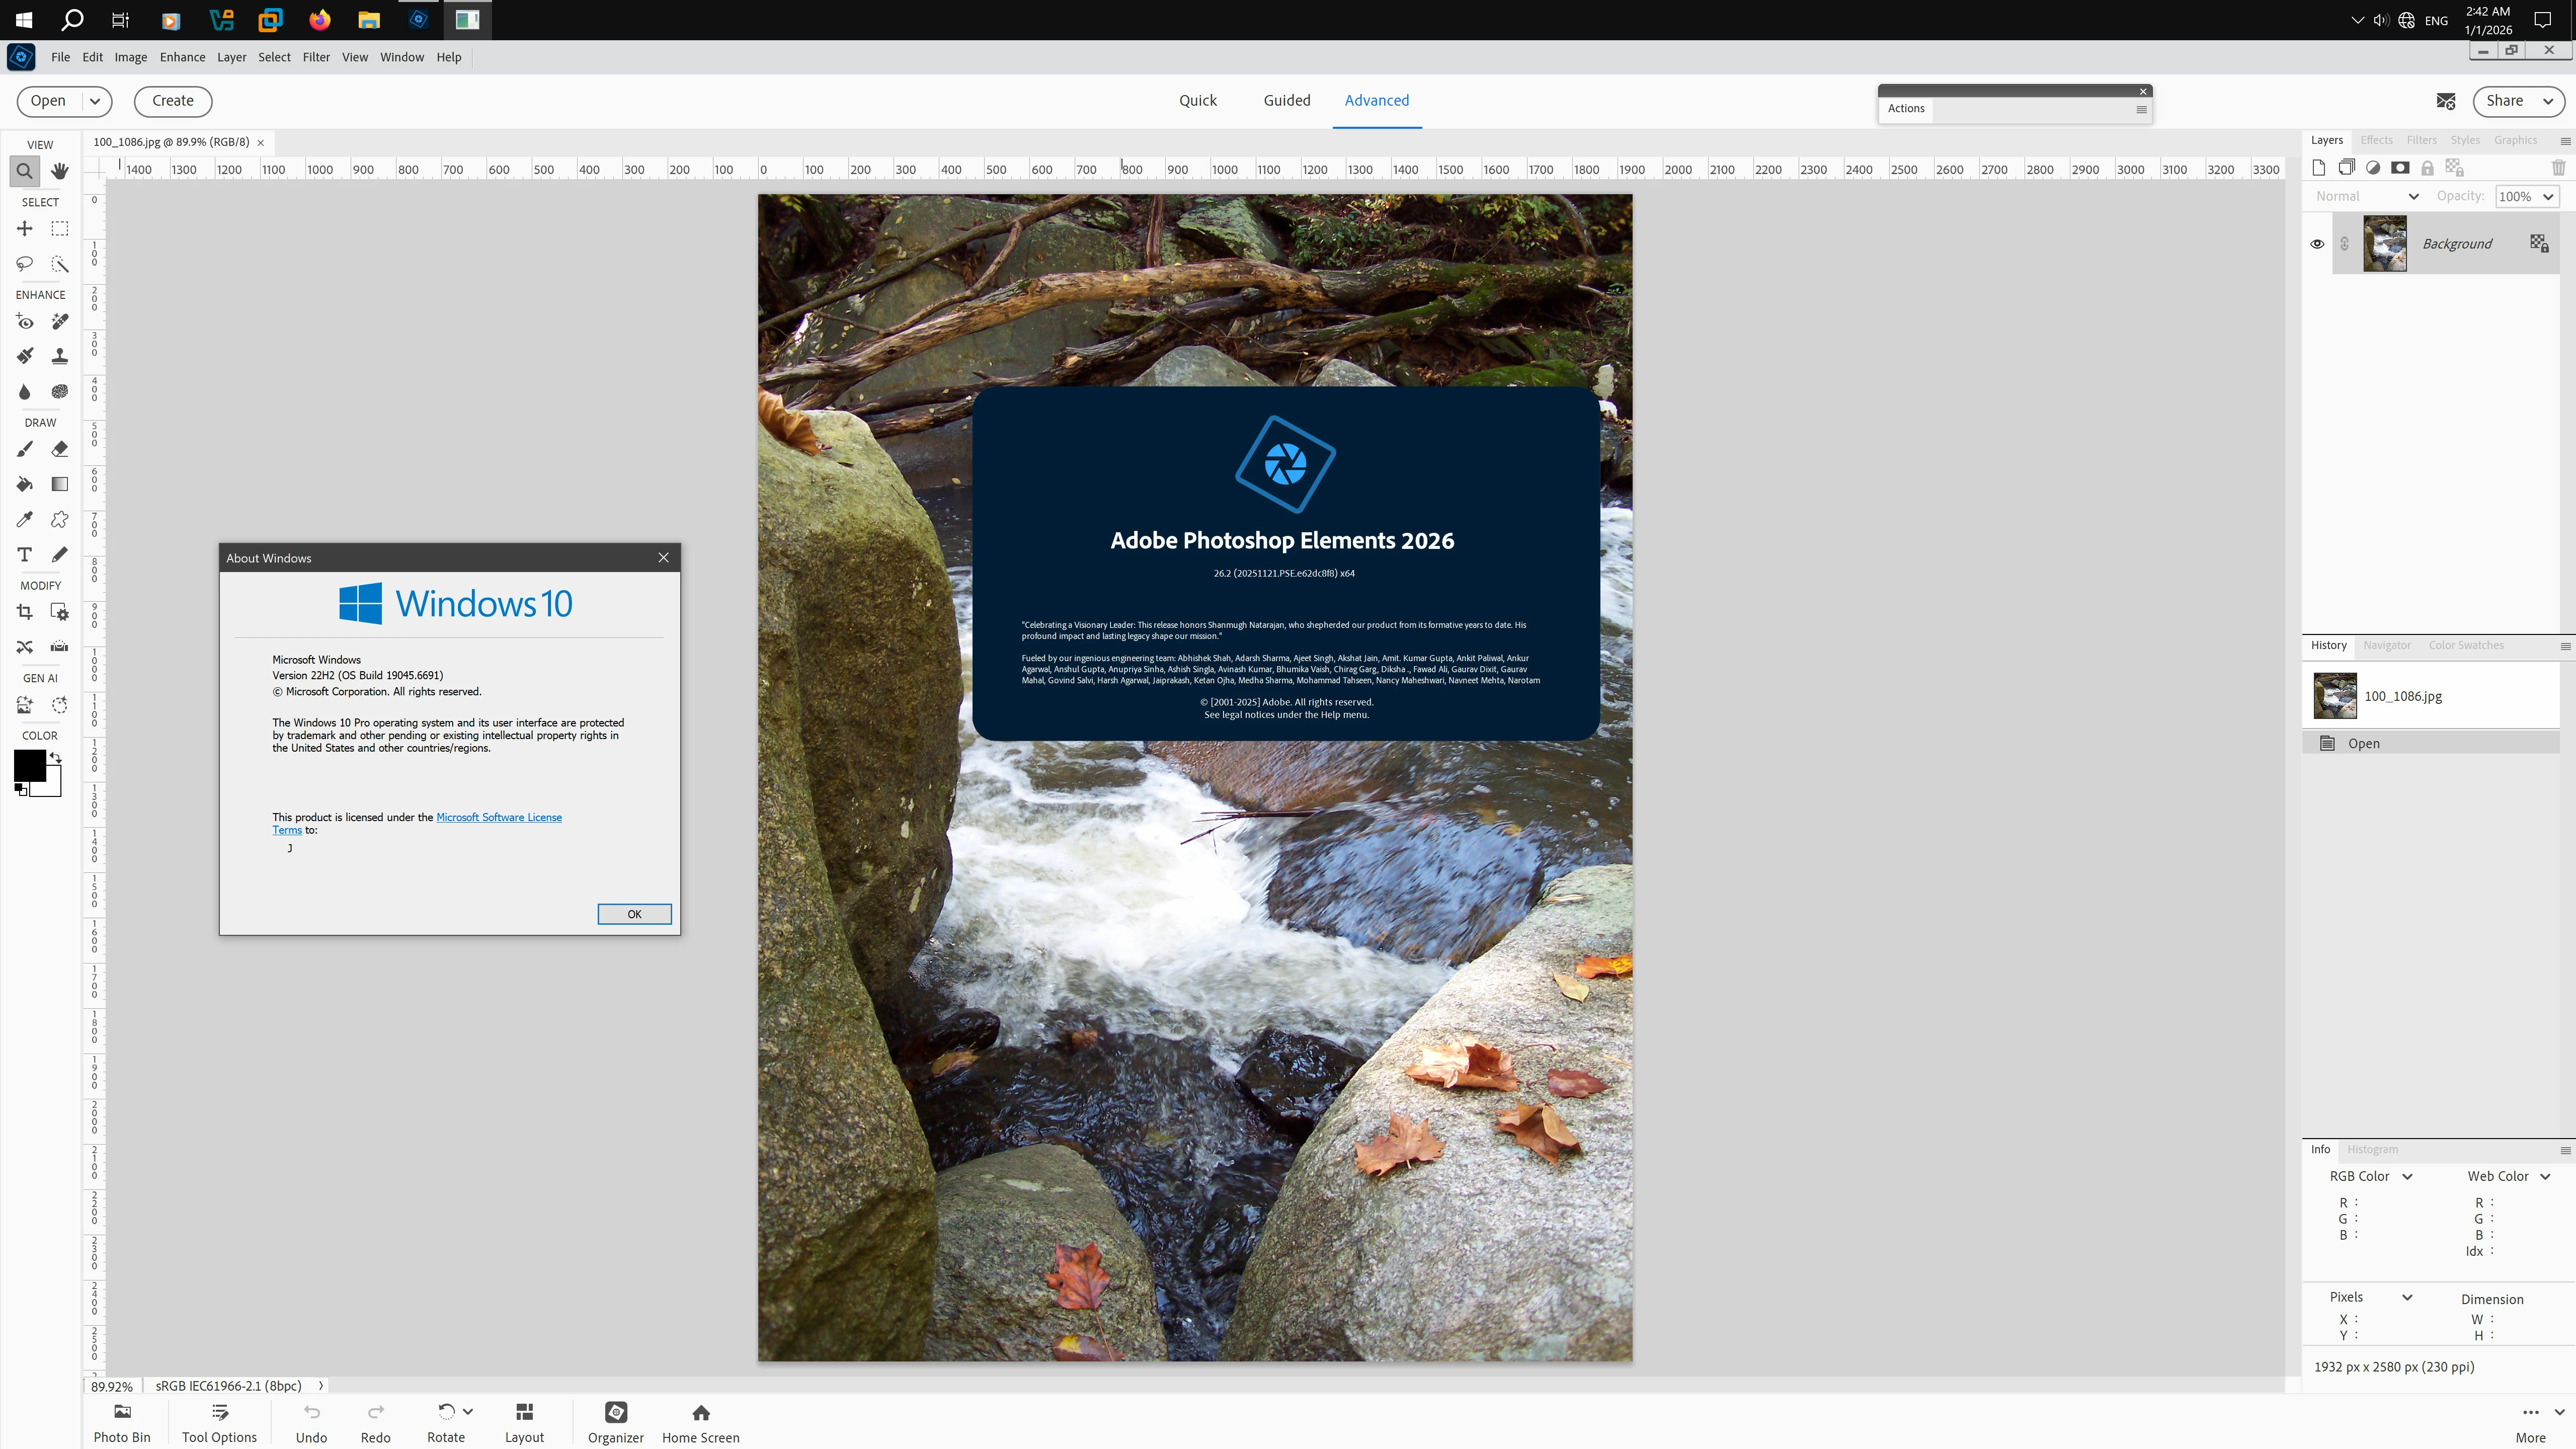Viewport: 2576px width, 1449px height.
Task: Select the Gen AI remove object tool
Action: [x=60, y=705]
